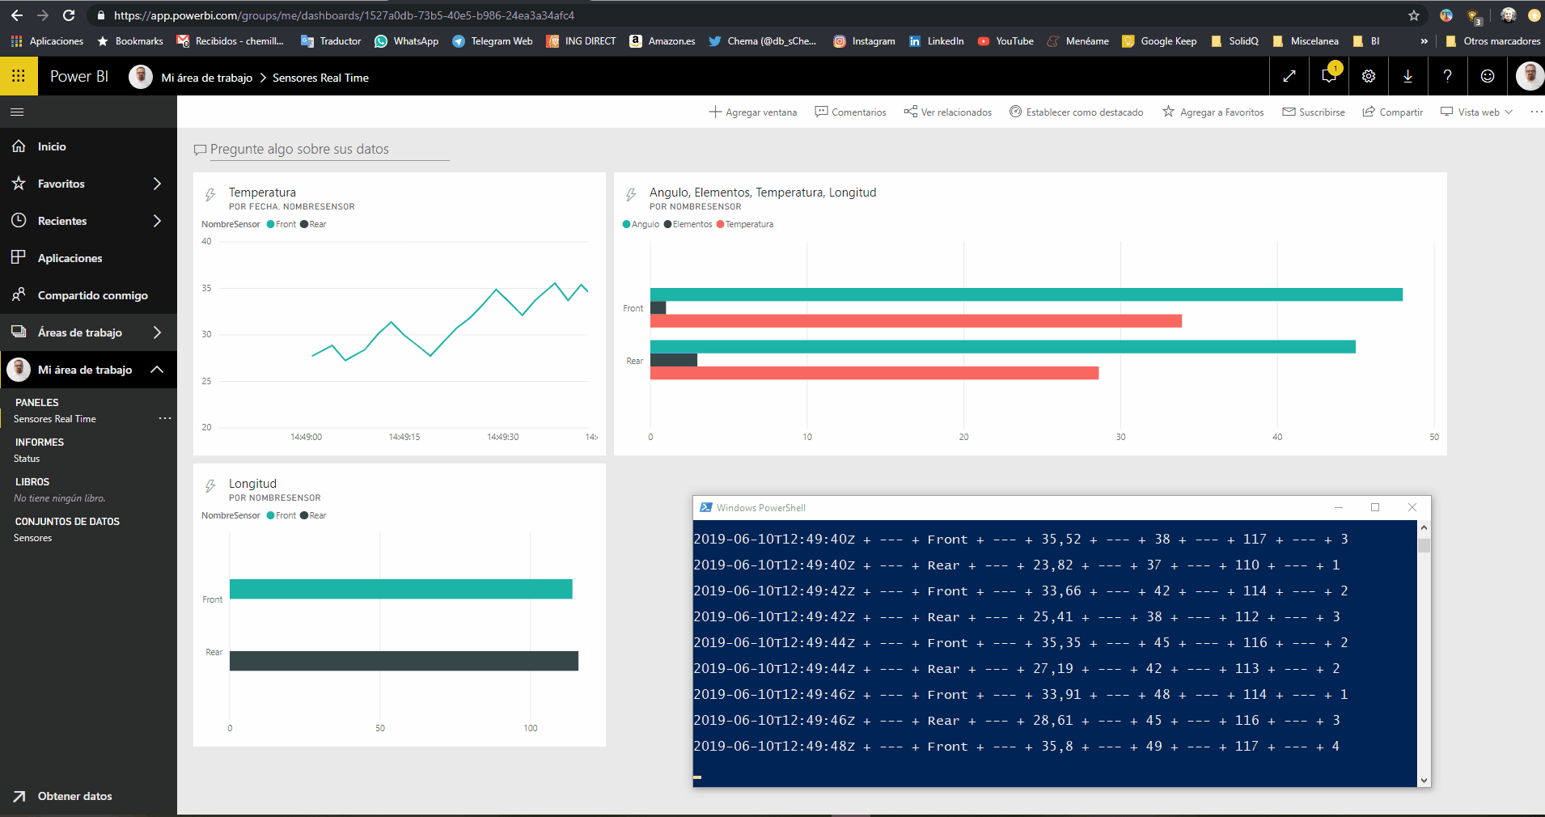This screenshot has width=1545, height=817.
Task: Open Compartido conmigo in the sidebar
Action: (92, 295)
